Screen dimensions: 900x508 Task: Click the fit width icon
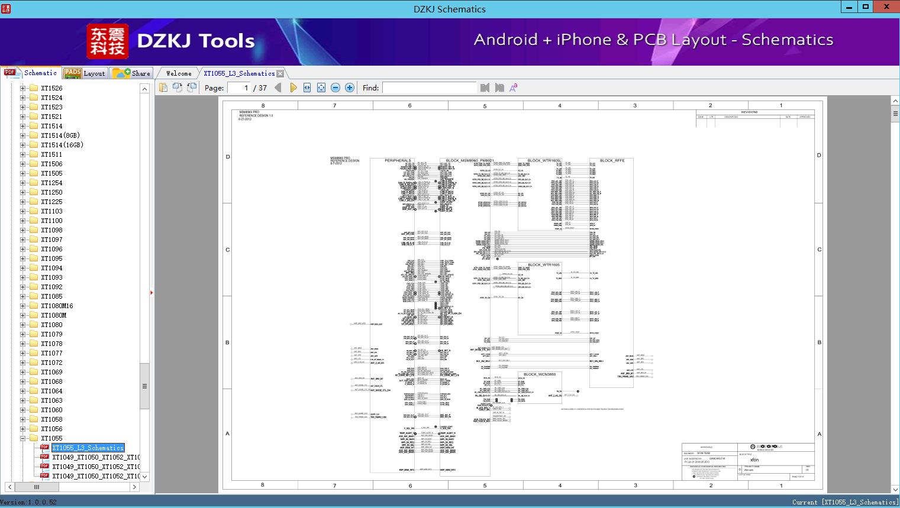click(x=307, y=88)
